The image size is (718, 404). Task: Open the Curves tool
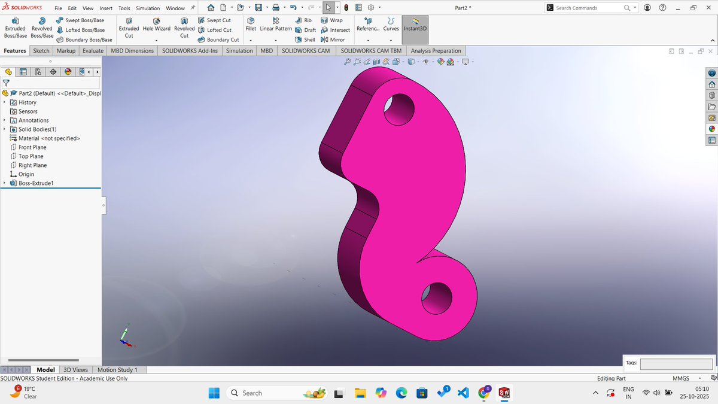391,25
